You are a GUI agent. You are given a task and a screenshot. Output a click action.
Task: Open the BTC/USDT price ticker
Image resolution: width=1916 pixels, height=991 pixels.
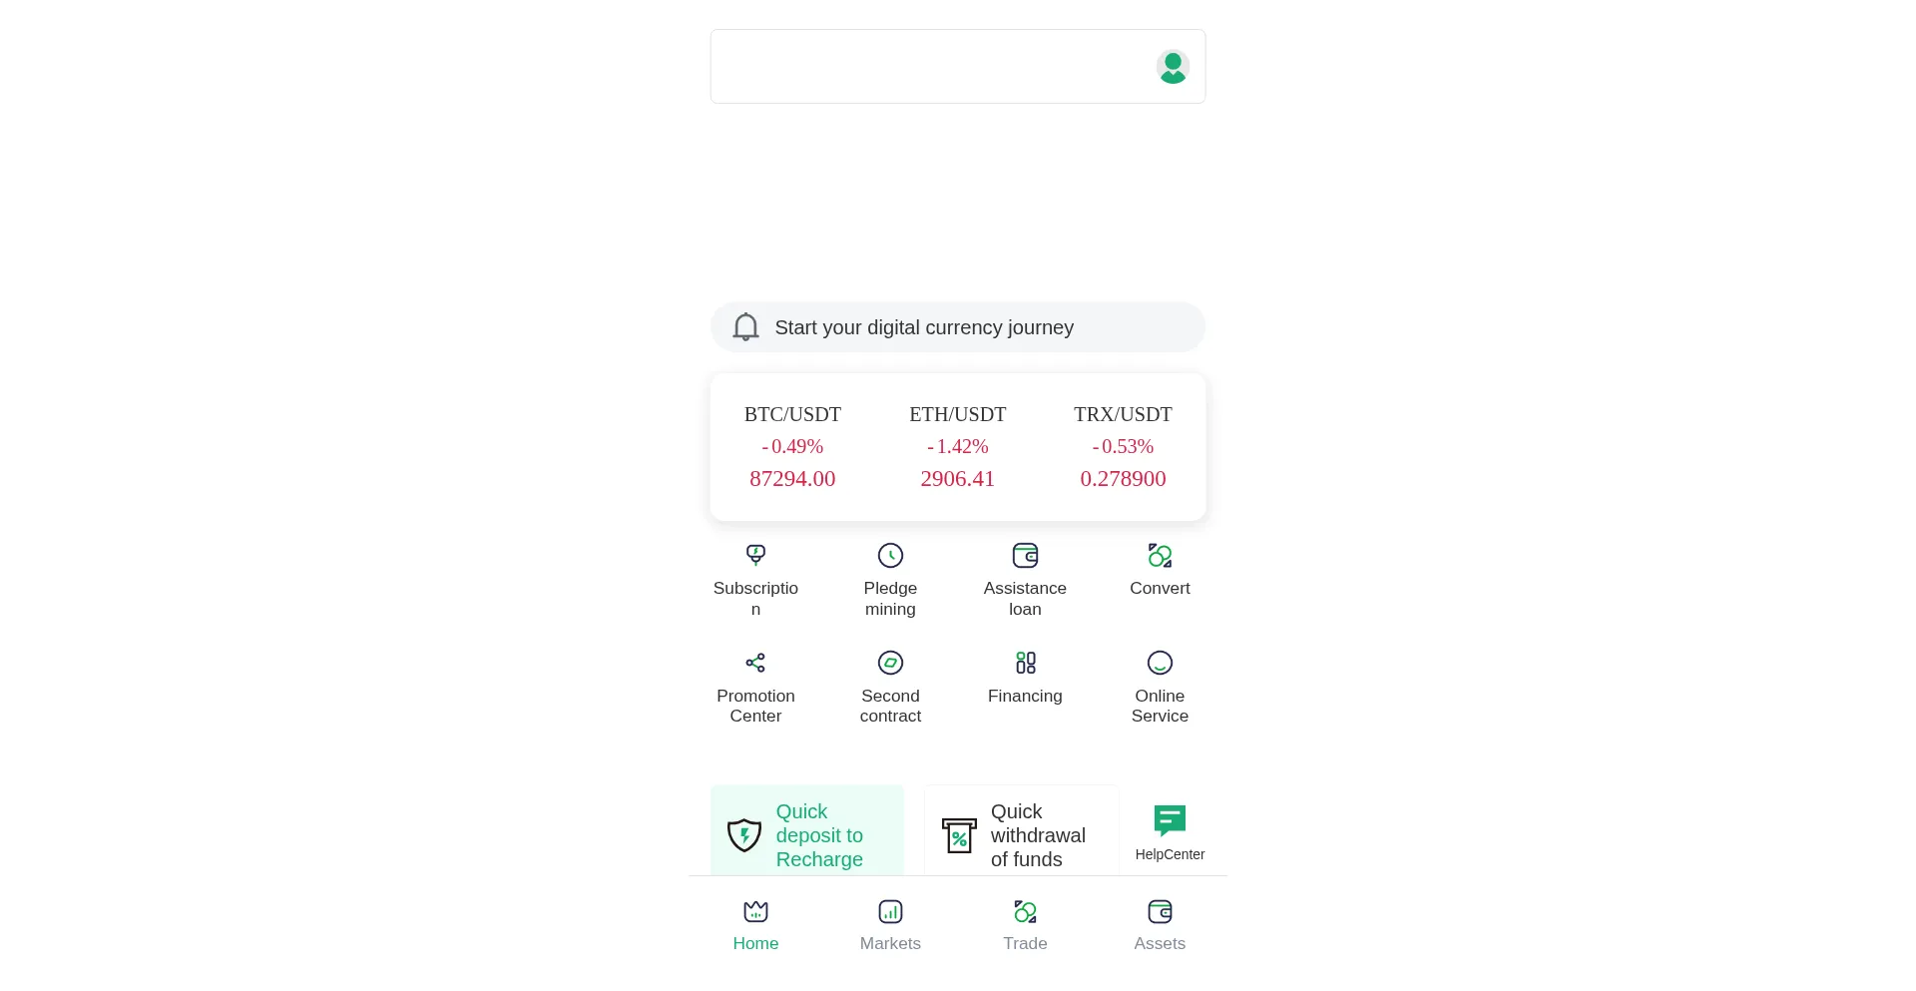pos(792,446)
